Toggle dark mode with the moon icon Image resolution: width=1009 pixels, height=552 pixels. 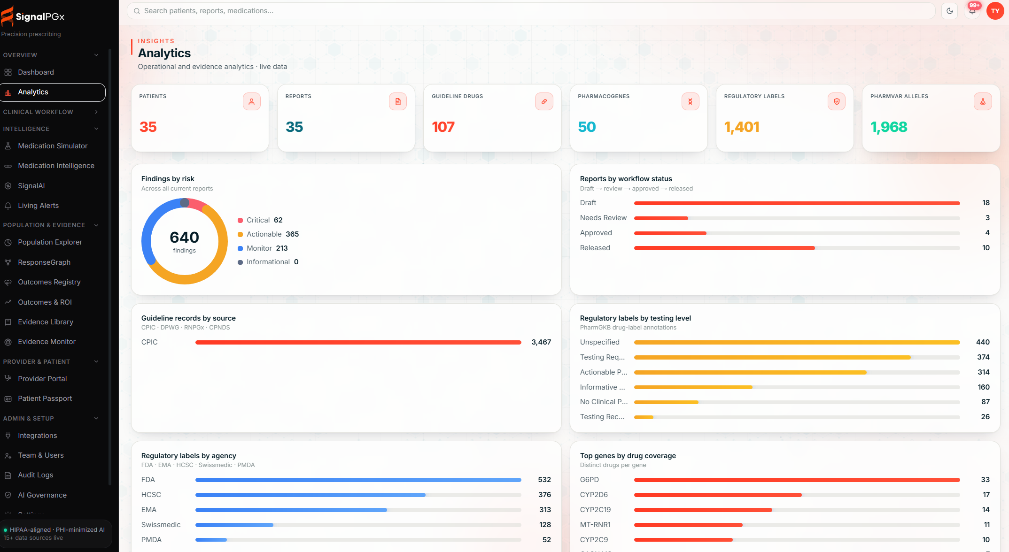[x=950, y=11]
